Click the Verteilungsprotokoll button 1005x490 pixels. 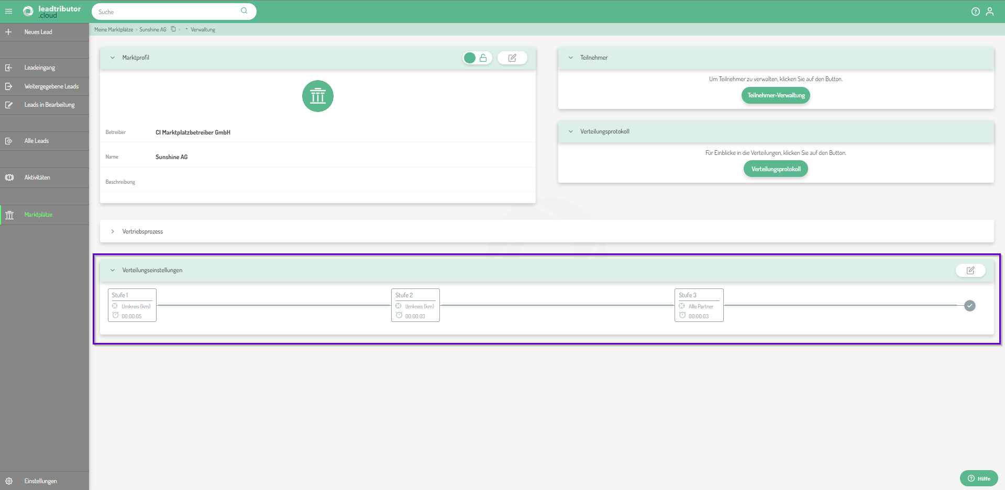coord(776,169)
